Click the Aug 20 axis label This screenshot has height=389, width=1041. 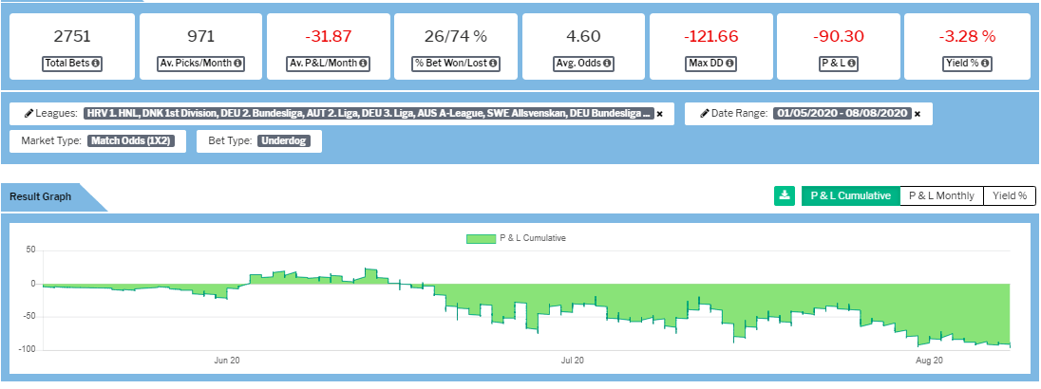click(930, 361)
